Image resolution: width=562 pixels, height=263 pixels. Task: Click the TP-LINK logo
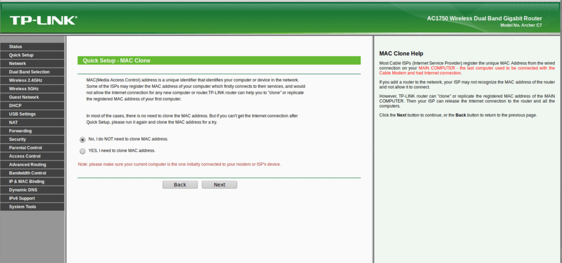pyautogui.click(x=43, y=20)
